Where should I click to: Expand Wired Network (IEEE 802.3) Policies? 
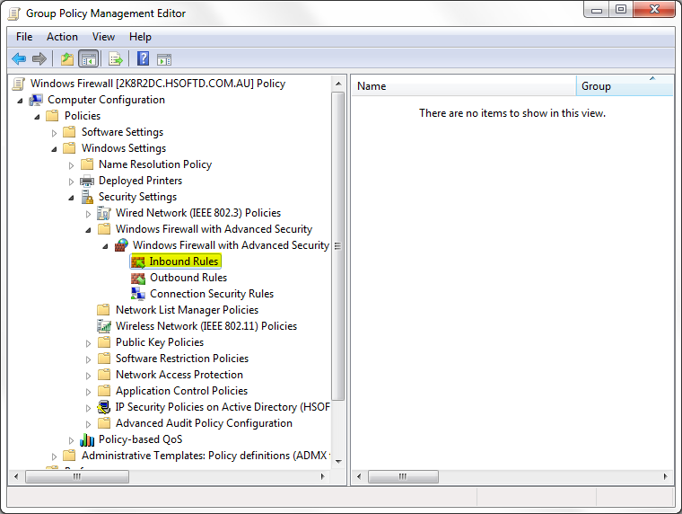pos(88,214)
